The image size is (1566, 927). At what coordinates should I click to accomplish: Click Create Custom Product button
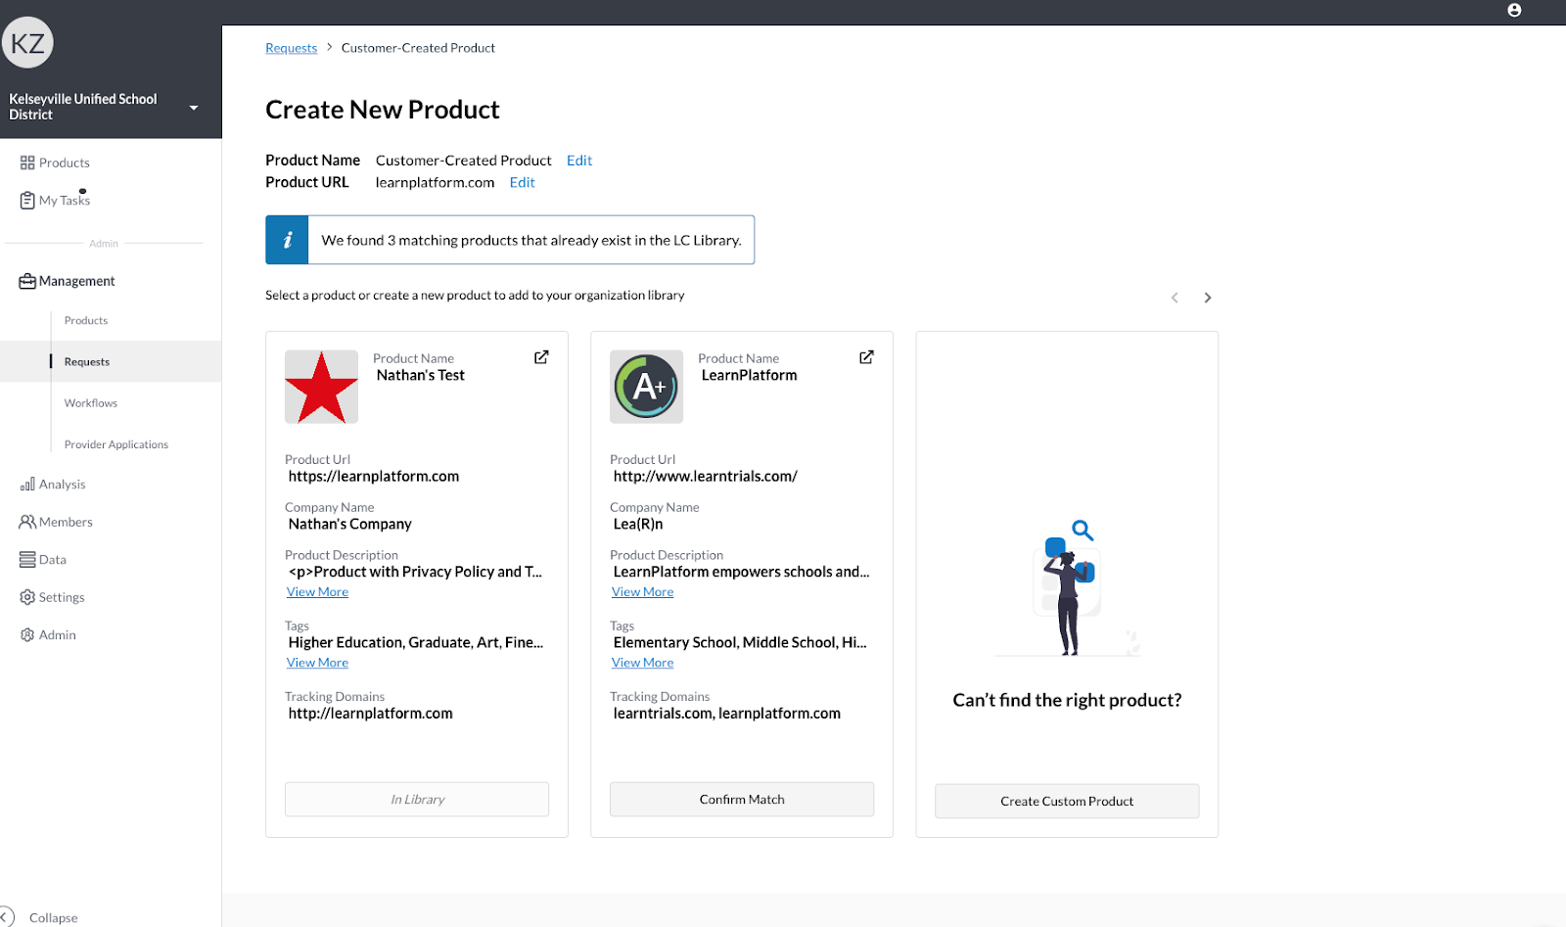click(1067, 801)
